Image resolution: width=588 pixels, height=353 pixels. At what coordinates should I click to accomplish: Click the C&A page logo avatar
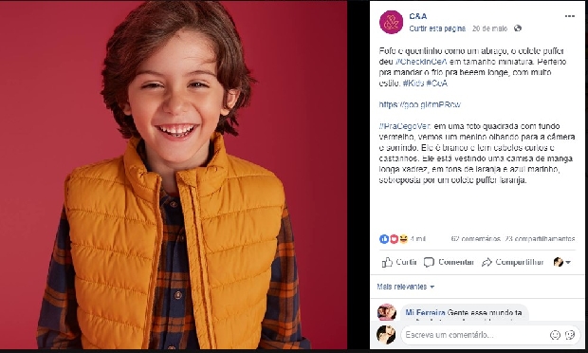point(391,22)
